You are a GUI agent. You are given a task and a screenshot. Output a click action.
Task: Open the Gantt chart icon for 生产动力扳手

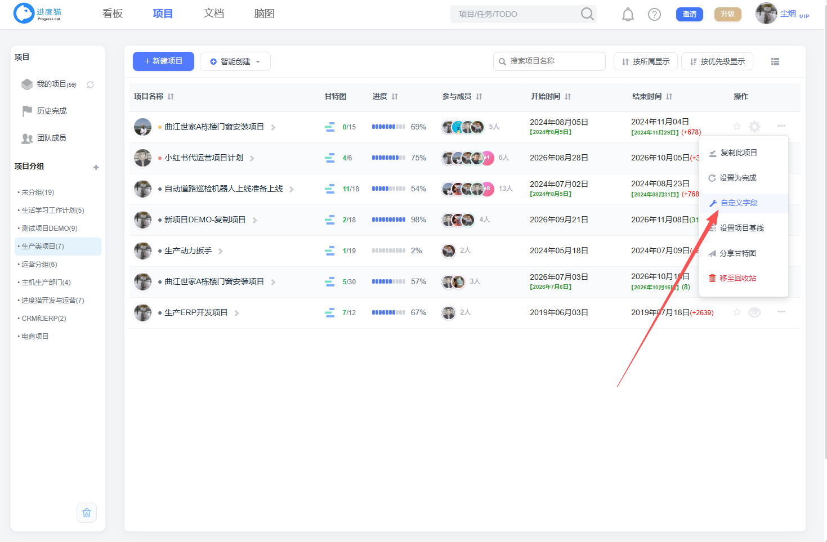click(329, 251)
